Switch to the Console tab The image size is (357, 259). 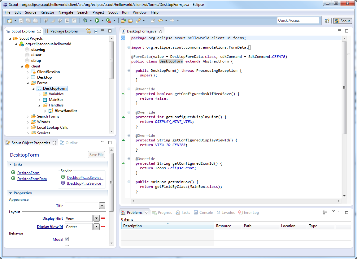click(x=203, y=212)
